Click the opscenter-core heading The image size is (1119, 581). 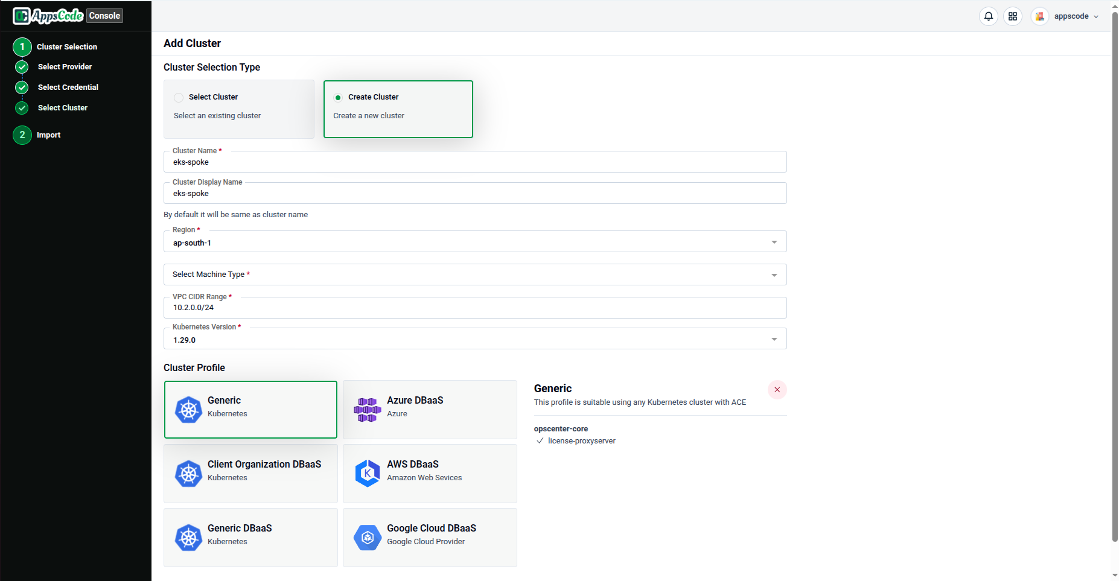pos(561,429)
